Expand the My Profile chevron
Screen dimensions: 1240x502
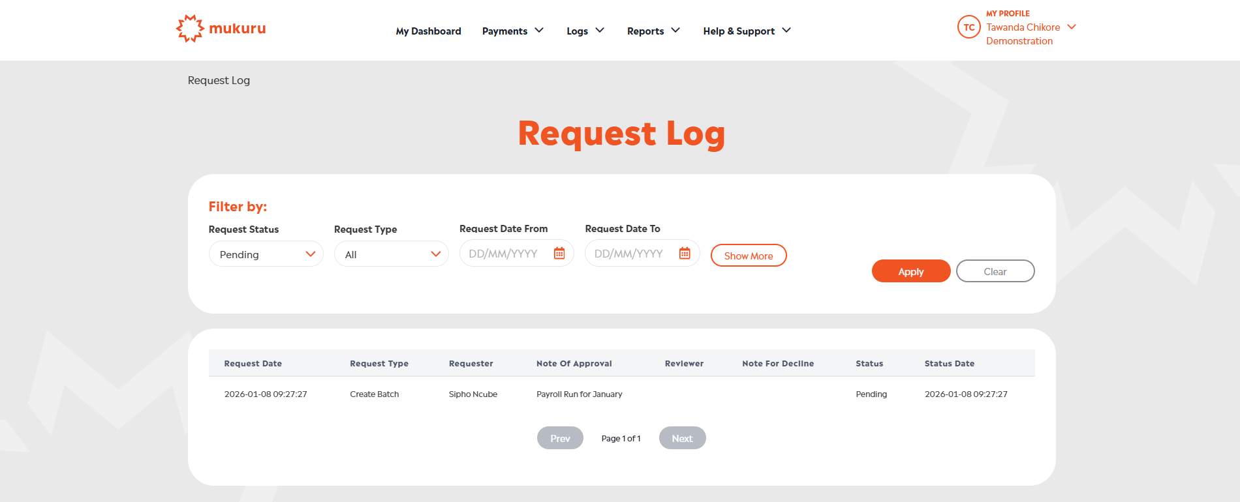tap(1072, 27)
